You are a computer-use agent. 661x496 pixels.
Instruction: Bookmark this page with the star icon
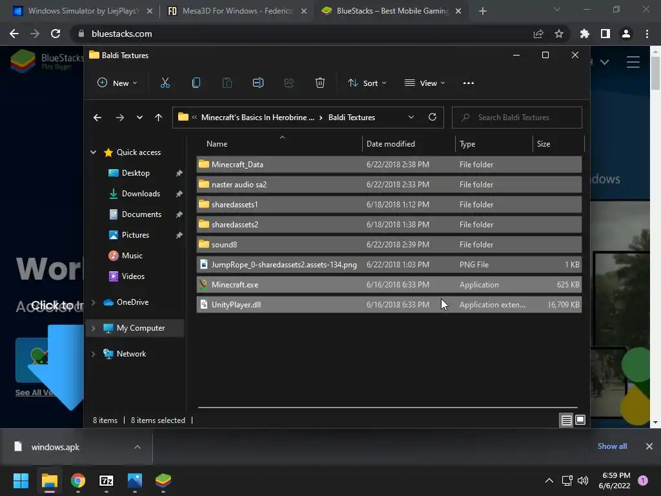[x=559, y=34]
